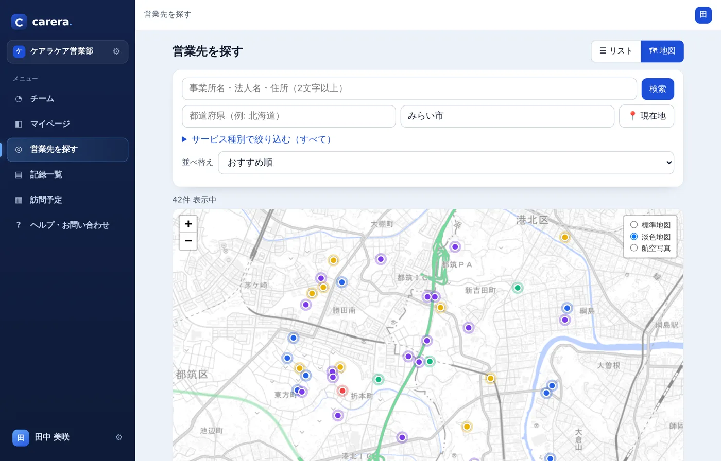Open the 田 account avatar in top bar

coord(703,15)
